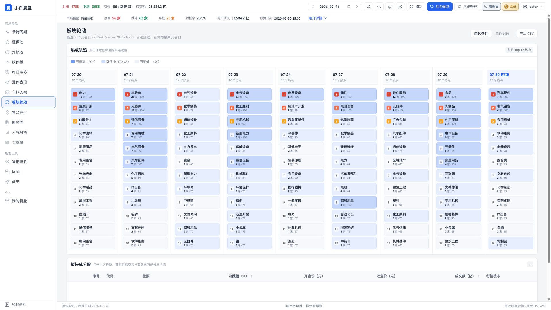This screenshot has height=310, width=551.
Task: Sort by 涨跌幅 column arrows
Action: (x=251, y=276)
